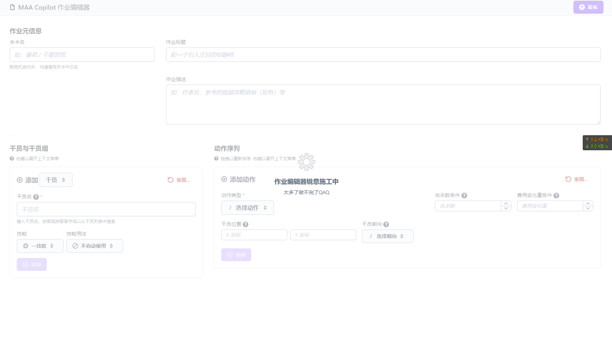Open the 一技能 skill dropdown
The width and height of the screenshot is (612, 339).
point(40,246)
